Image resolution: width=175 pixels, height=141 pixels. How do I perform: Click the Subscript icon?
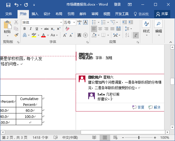tap(53, 29)
